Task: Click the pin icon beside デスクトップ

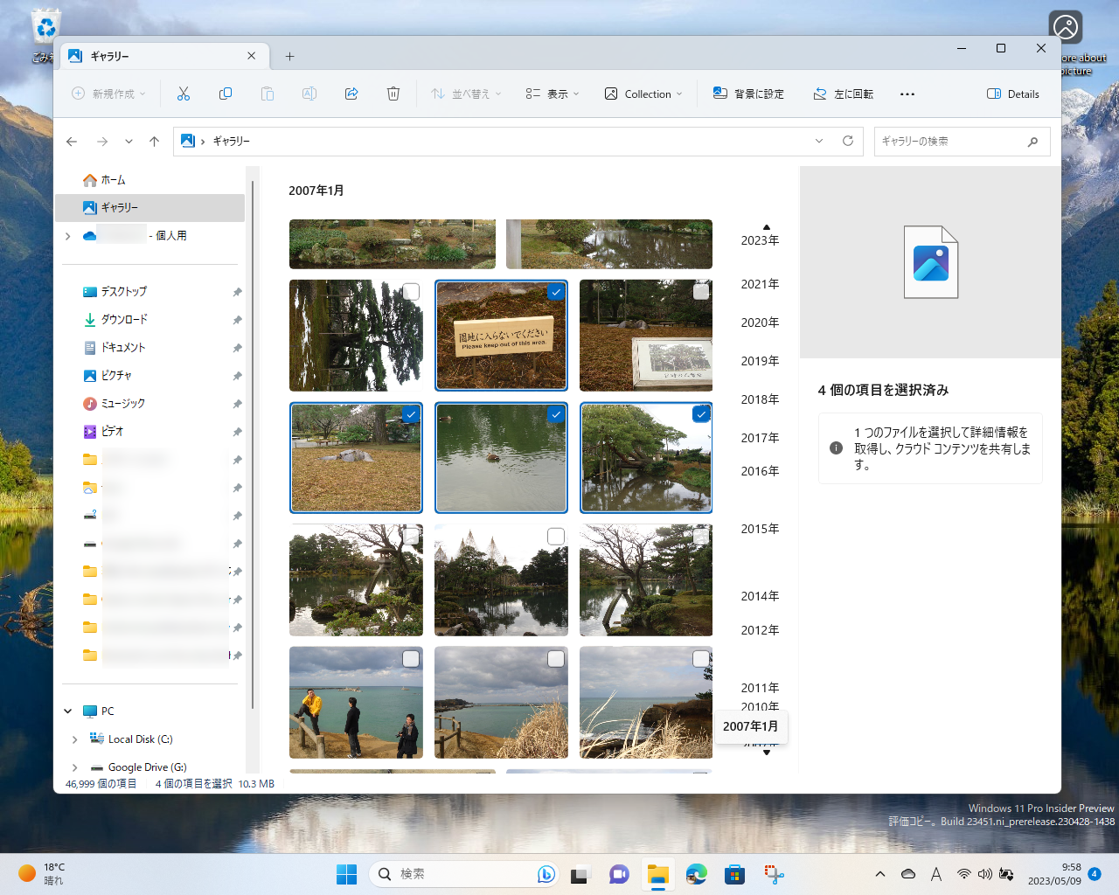Action: [237, 292]
